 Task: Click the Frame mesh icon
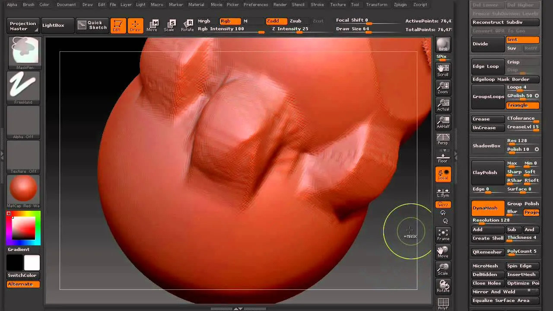[443, 235]
